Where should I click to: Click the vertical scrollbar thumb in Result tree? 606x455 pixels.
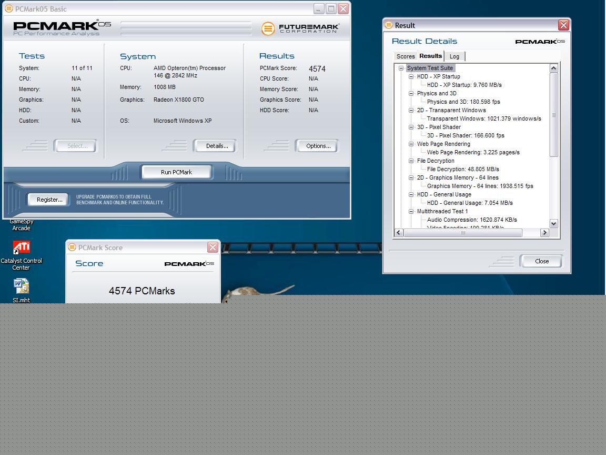553,115
